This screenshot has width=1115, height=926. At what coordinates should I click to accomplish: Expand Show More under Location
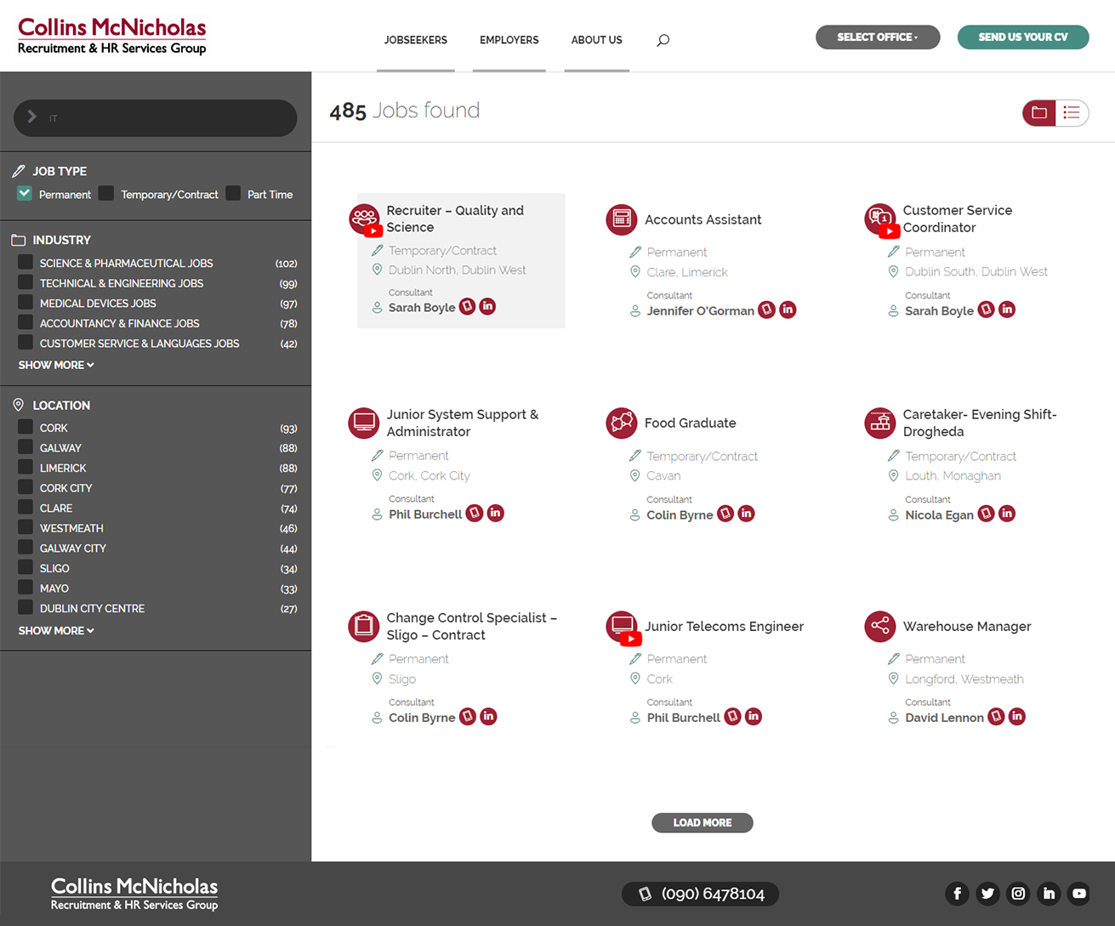[x=56, y=631]
